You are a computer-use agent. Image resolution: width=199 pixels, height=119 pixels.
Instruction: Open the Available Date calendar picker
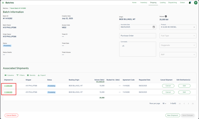point(154,27)
